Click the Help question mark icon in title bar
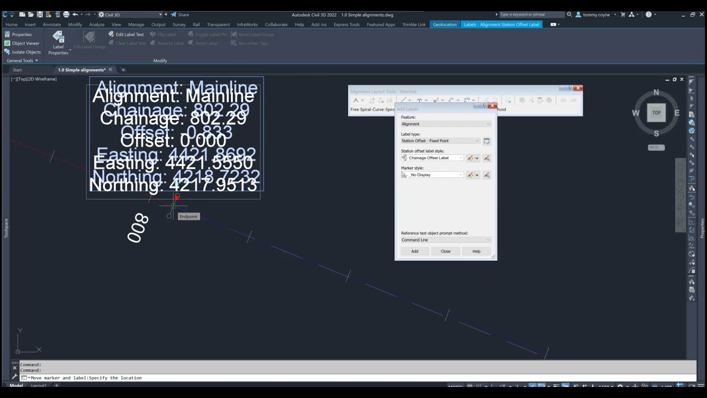This screenshot has width=707, height=398. point(648,14)
